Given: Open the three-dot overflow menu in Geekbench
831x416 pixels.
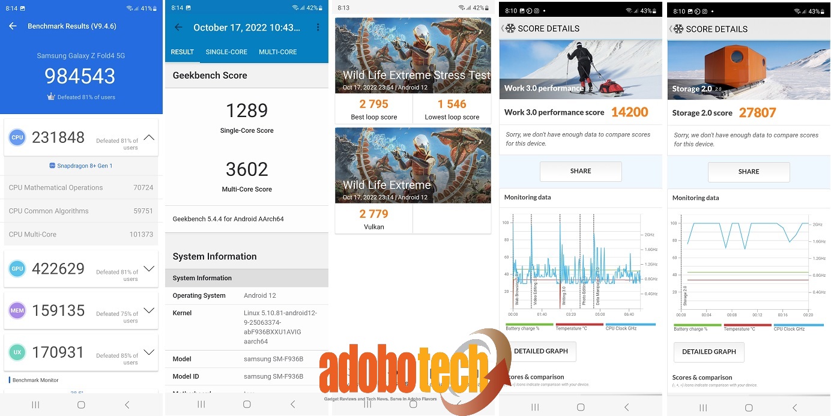Looking at the screenshot, I should point(318,27).
